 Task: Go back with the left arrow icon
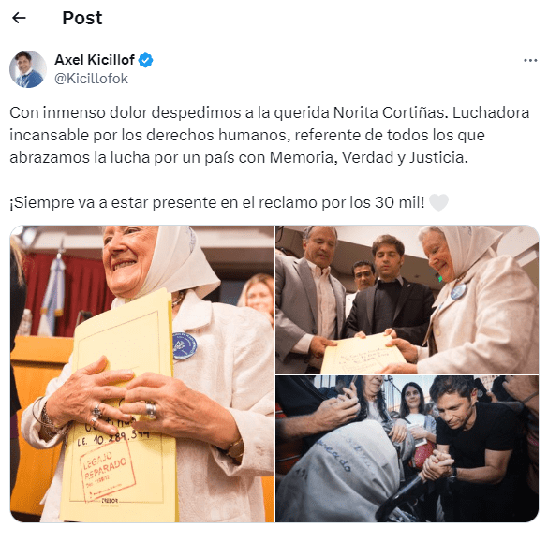[19, 18]
